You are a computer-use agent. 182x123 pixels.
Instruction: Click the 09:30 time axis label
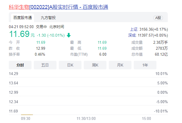click(x=26, y=118)
